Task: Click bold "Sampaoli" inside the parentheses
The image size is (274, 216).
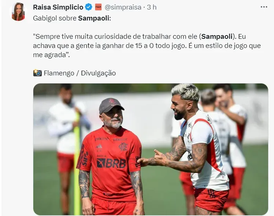Action: [x=217, y=37]
